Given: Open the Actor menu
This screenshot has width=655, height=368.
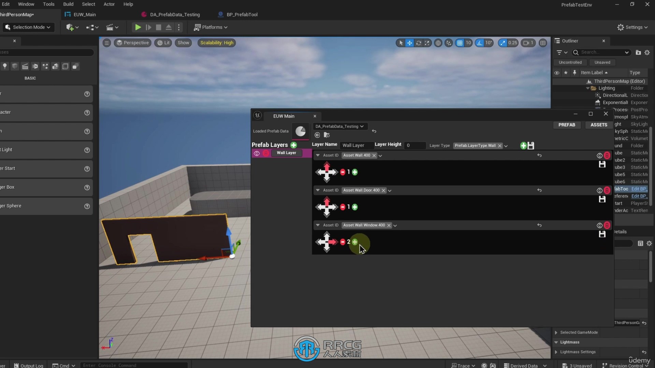Looking at the screenshot, I should coord(109,4).
